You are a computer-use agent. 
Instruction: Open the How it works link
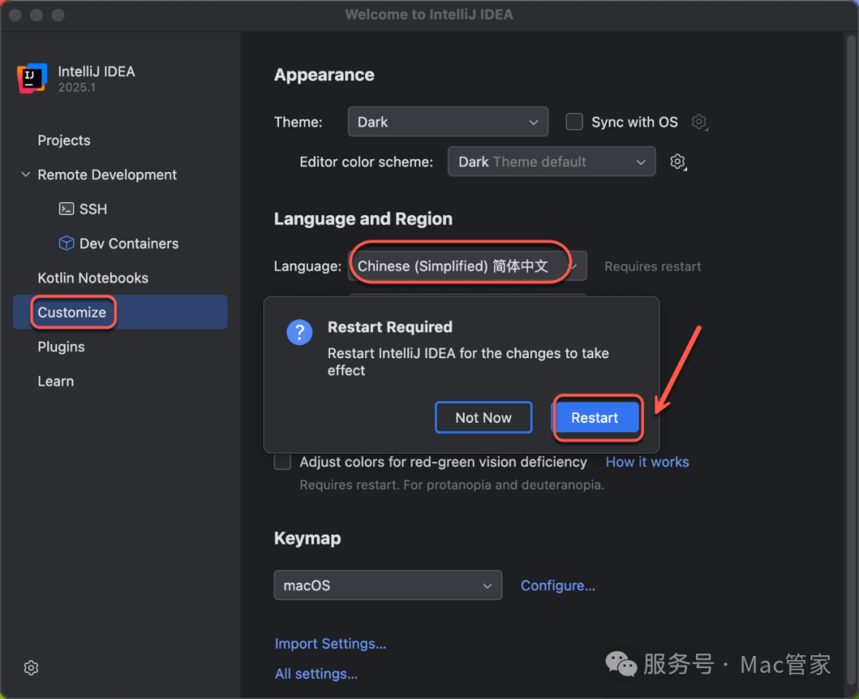tap(647, 462)
